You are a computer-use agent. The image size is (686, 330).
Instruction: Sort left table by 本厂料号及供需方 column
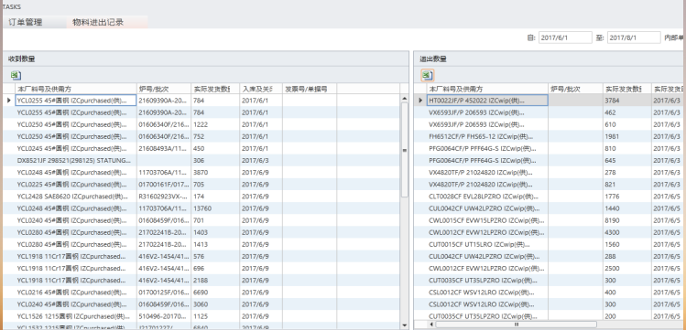click(76, 89)
